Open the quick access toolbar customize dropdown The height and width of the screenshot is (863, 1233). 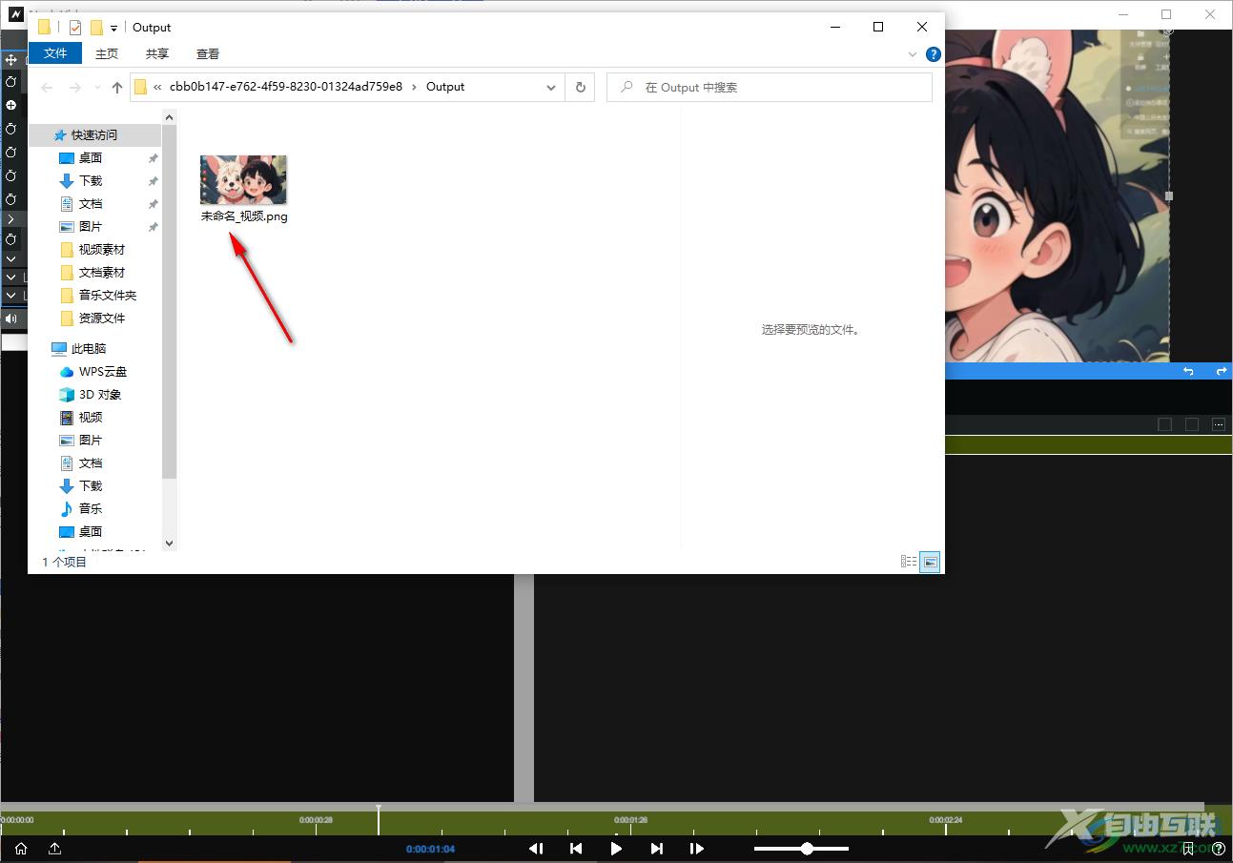click(113, 28)
